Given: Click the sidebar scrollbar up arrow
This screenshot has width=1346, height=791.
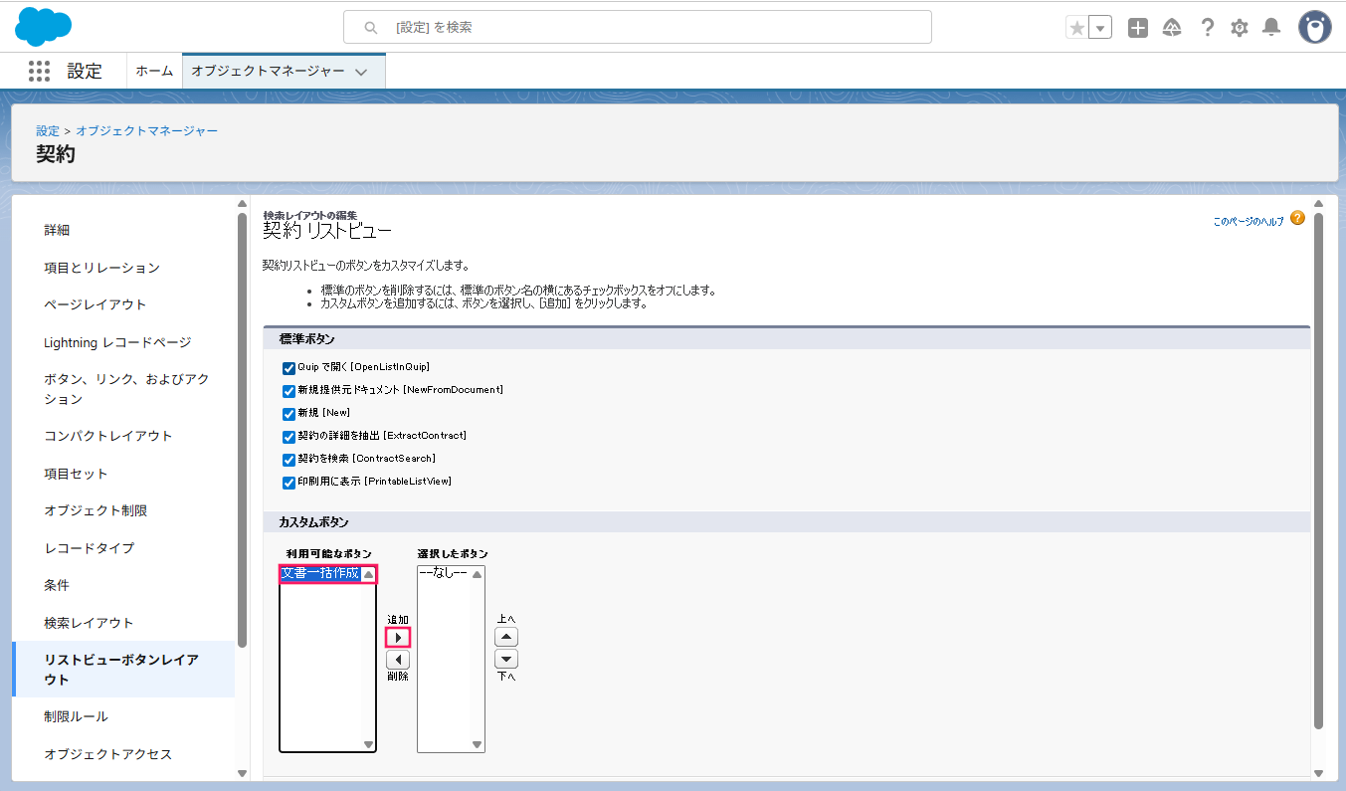Looking at the screenshot, I should coord(242,204).
